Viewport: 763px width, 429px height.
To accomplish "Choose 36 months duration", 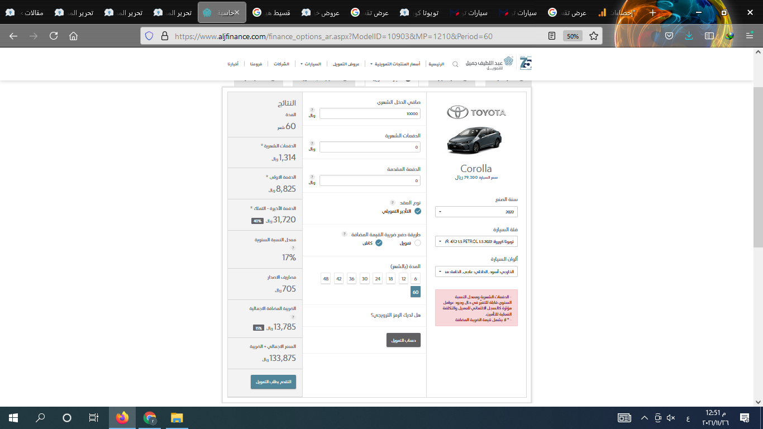I will 351,278.
